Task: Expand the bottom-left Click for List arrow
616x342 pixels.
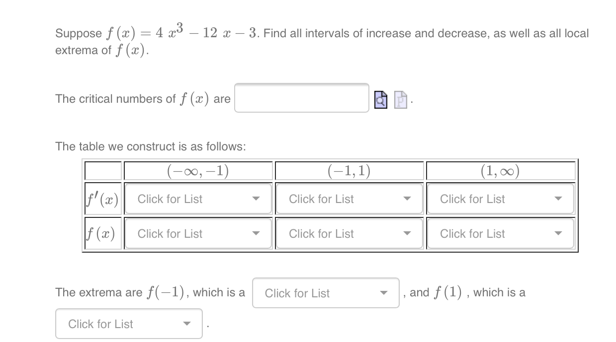Action: pyautogui.click(x=187, y=324)
